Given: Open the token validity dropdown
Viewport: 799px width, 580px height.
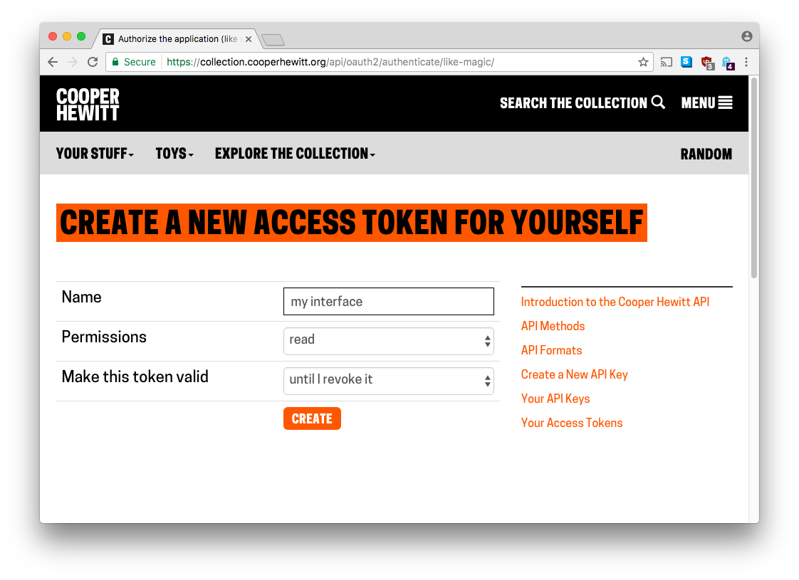Looking at the screenshot, I should tap(389, 381).
